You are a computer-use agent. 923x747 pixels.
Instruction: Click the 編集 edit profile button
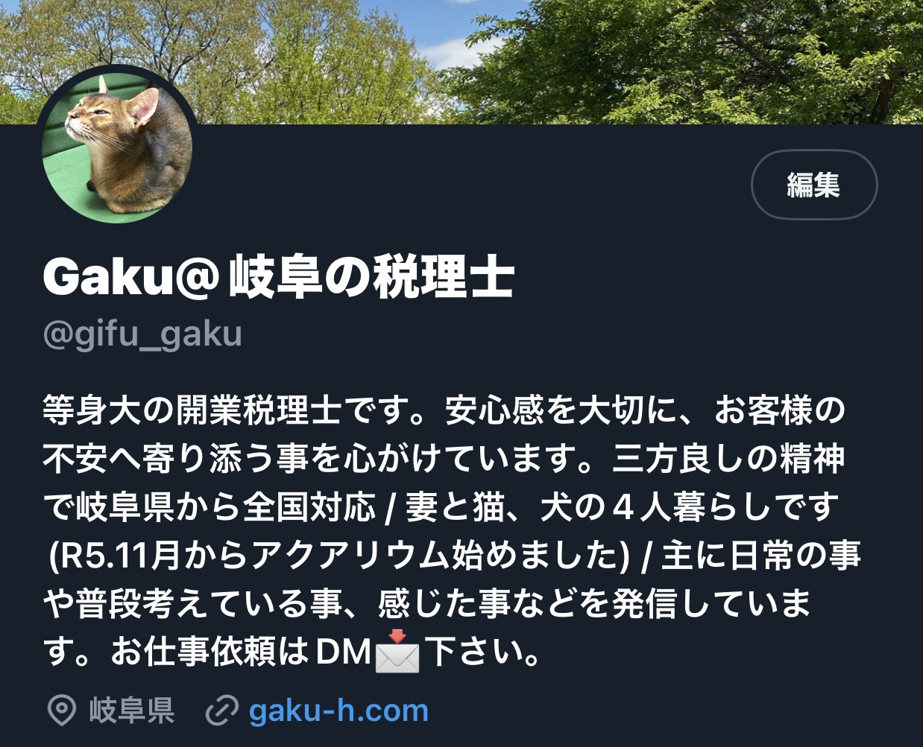click(x=813, y=185)
